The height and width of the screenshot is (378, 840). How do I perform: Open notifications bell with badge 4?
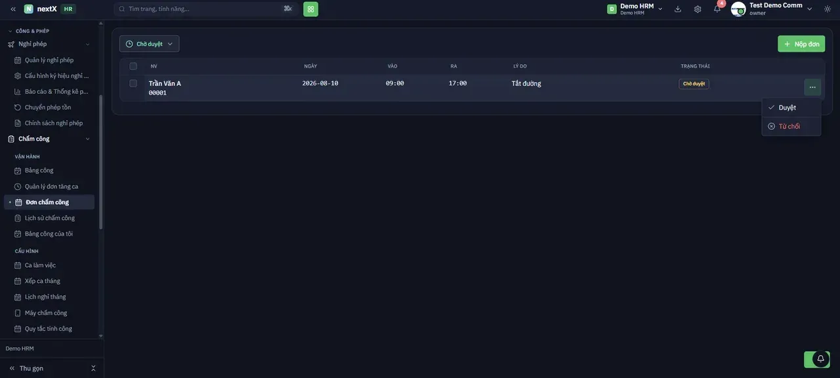pos(717,9)
